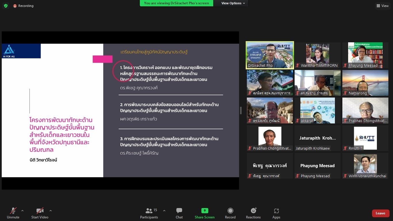Open the Participants panel
Viewport: 393px width, 221px height.
149,213
